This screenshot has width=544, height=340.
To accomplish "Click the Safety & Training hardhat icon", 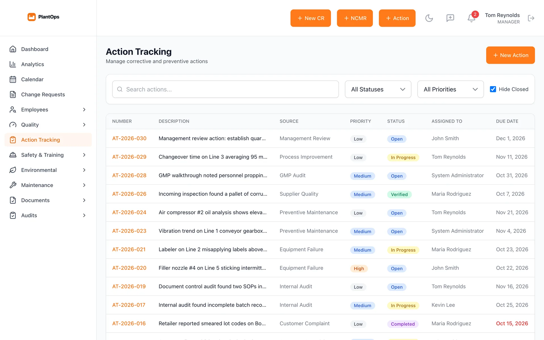I will pyautogui.click(x=13, y=155).
